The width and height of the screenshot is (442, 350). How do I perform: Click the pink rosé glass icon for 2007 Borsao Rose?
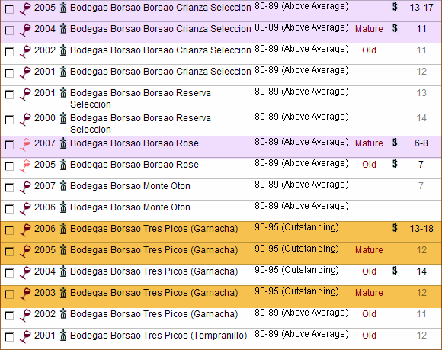[x=25, y=144]
